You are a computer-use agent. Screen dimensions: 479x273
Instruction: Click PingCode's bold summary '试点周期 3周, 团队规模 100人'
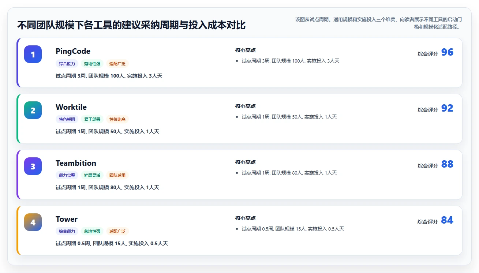[x=109, y=76]
